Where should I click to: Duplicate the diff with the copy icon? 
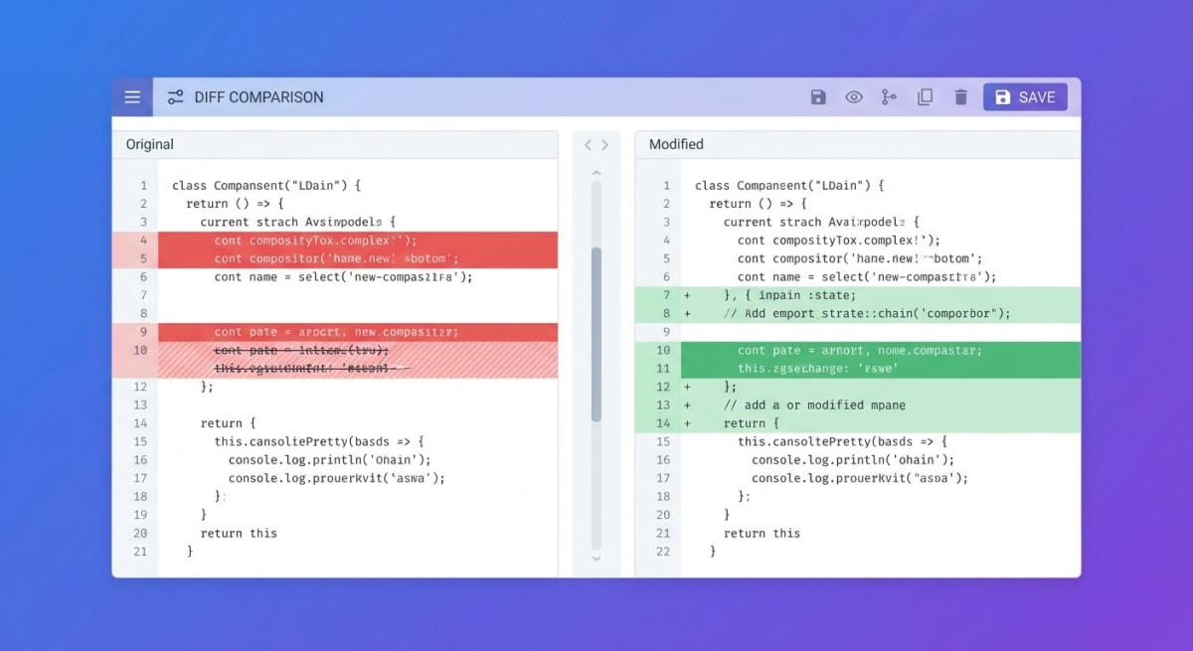925,96
